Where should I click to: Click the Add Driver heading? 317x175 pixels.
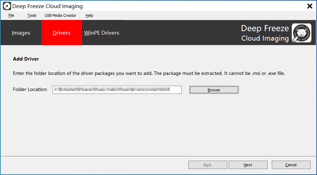click(x=26, y=59)
